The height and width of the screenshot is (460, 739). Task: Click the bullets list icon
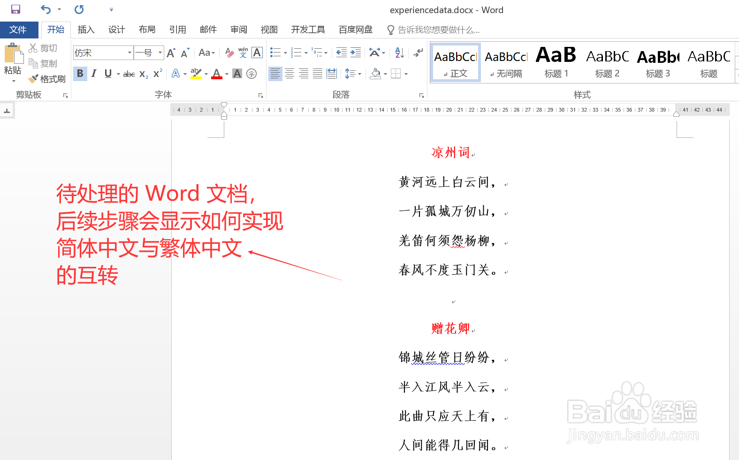(275, 53)
